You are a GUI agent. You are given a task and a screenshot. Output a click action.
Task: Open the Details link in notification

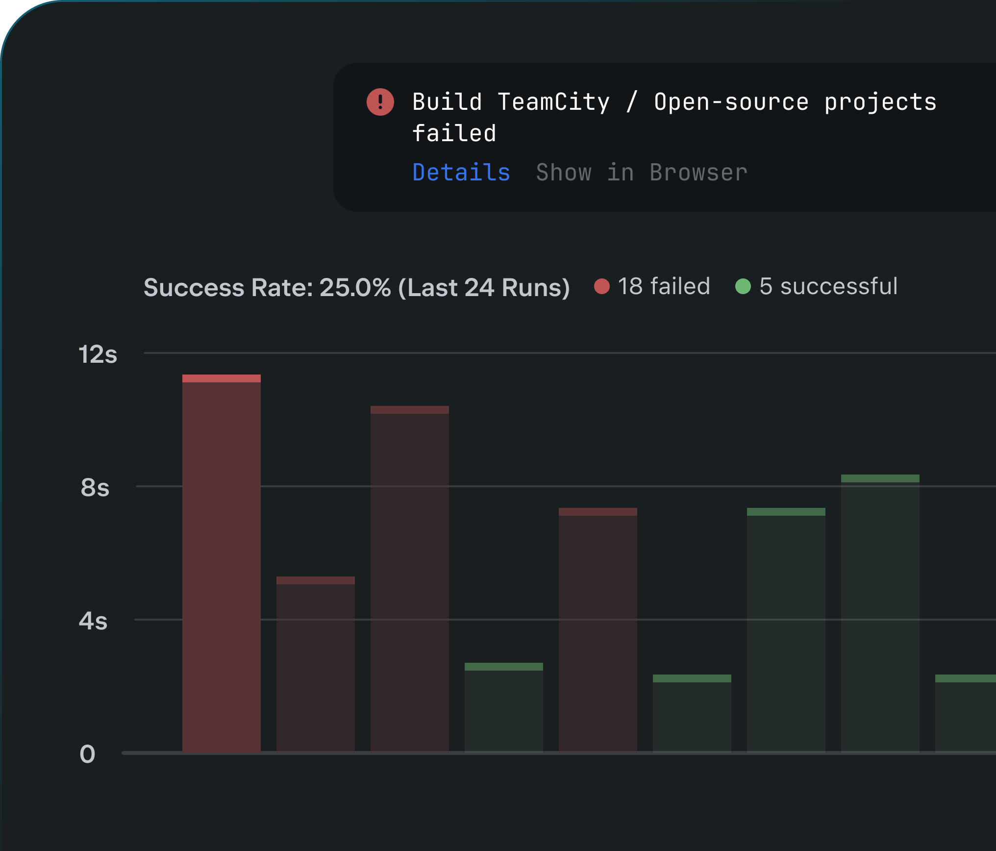(x=461, y=173)
